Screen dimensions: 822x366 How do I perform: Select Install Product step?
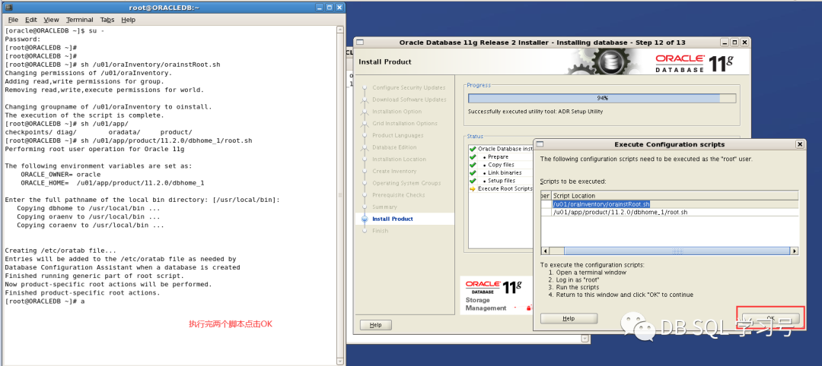(393, 219)
